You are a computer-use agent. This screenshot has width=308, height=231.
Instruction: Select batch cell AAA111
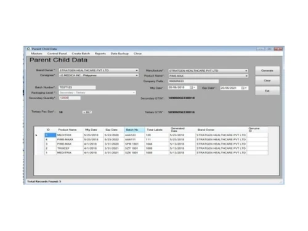click(x=134, y=139)
